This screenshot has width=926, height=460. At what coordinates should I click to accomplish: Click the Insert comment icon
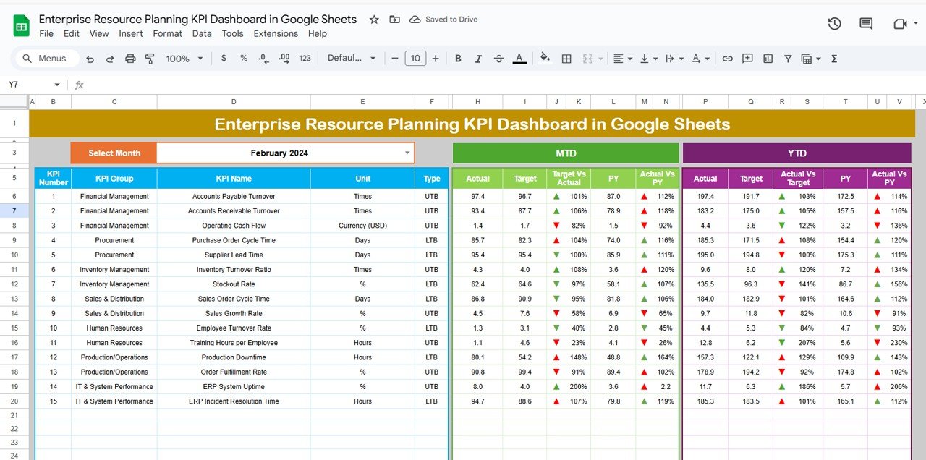point(747,59)
